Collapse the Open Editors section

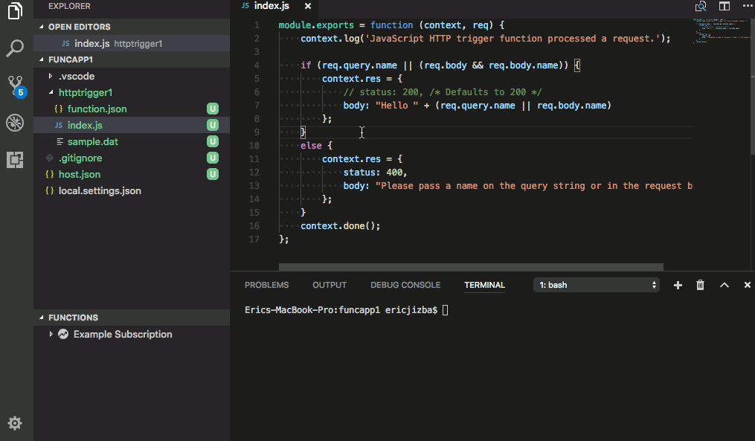pyautogui.click(x=132, y=27)
